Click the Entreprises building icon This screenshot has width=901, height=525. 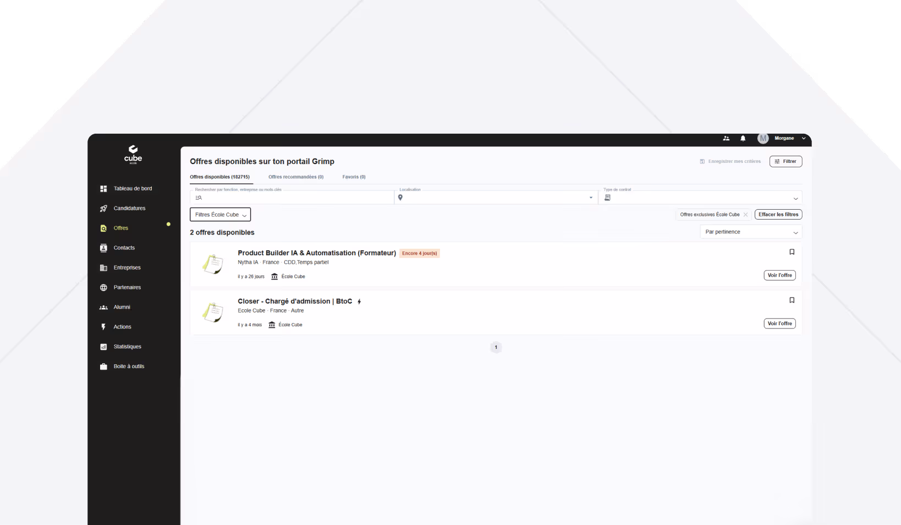point(103,268)
